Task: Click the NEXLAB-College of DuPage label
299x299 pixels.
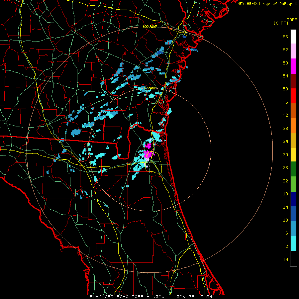Action: [x=265, y=4]
